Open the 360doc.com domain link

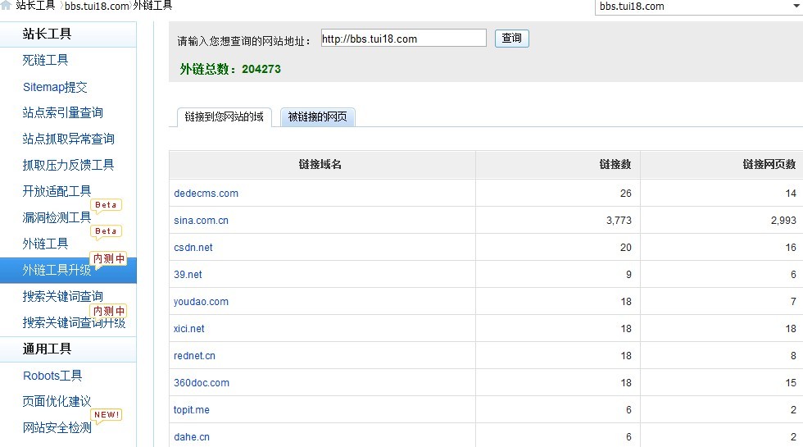201,383
